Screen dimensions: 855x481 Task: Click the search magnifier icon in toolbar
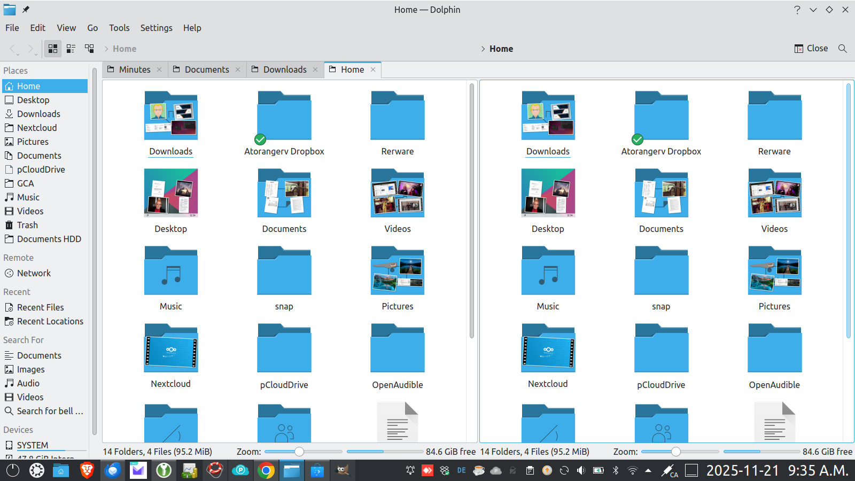coord(843,49)
